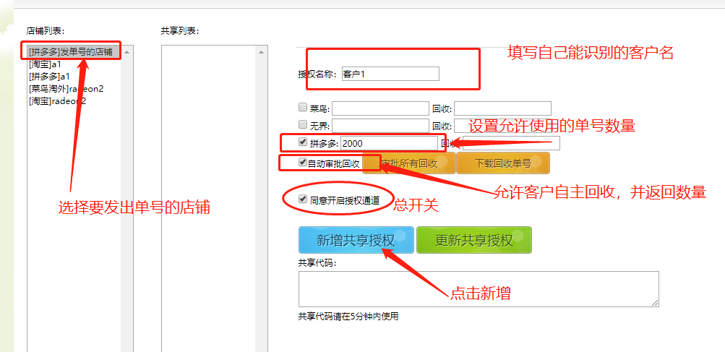This screenshot has width=725, height=352.
Task: Select the [拼多多]发单号的店铺 store entry
Action: click(70, 52)
